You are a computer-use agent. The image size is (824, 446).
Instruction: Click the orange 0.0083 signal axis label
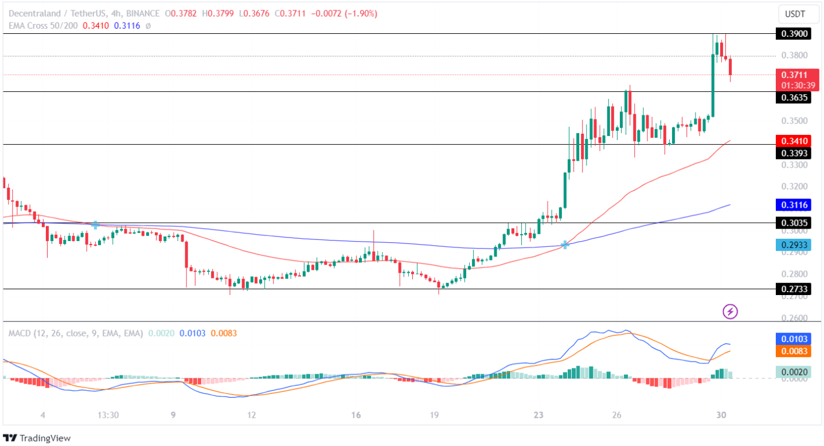(794, 351)
